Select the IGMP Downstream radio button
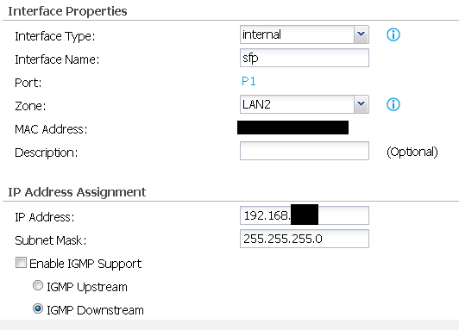 tap(38, 308)
